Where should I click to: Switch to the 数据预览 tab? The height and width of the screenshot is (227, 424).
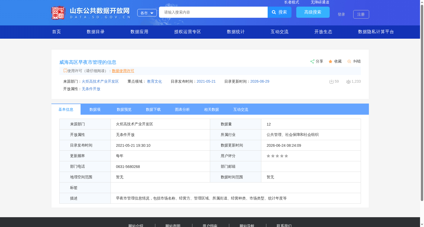pos(124,109)
